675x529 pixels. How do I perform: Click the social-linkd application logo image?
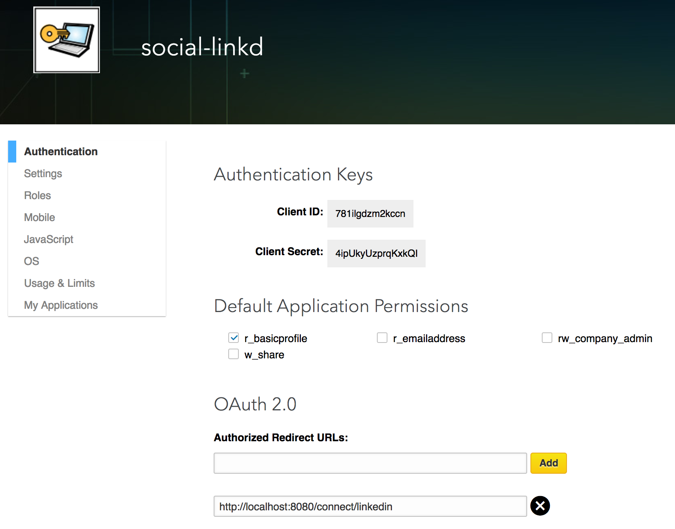[67, 40]
